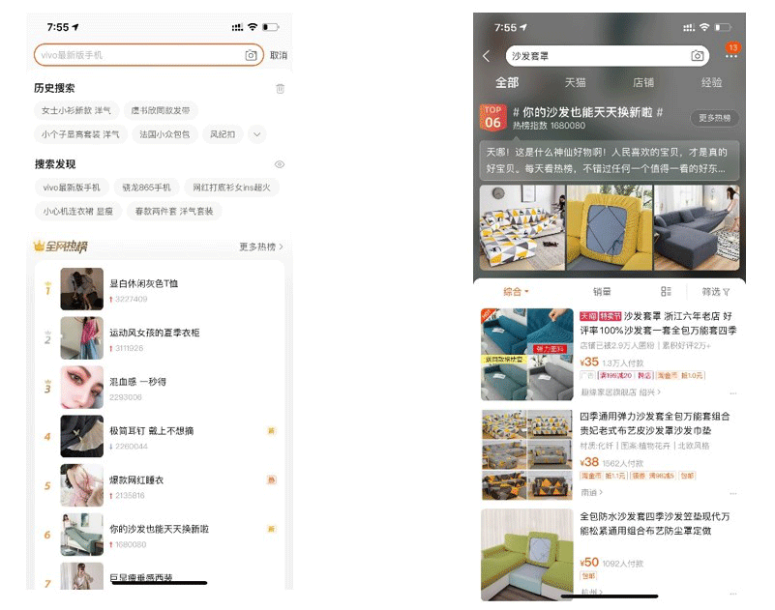Open the 综合 sort dropdown
The image size is (775, 610).
click(517, 291)
